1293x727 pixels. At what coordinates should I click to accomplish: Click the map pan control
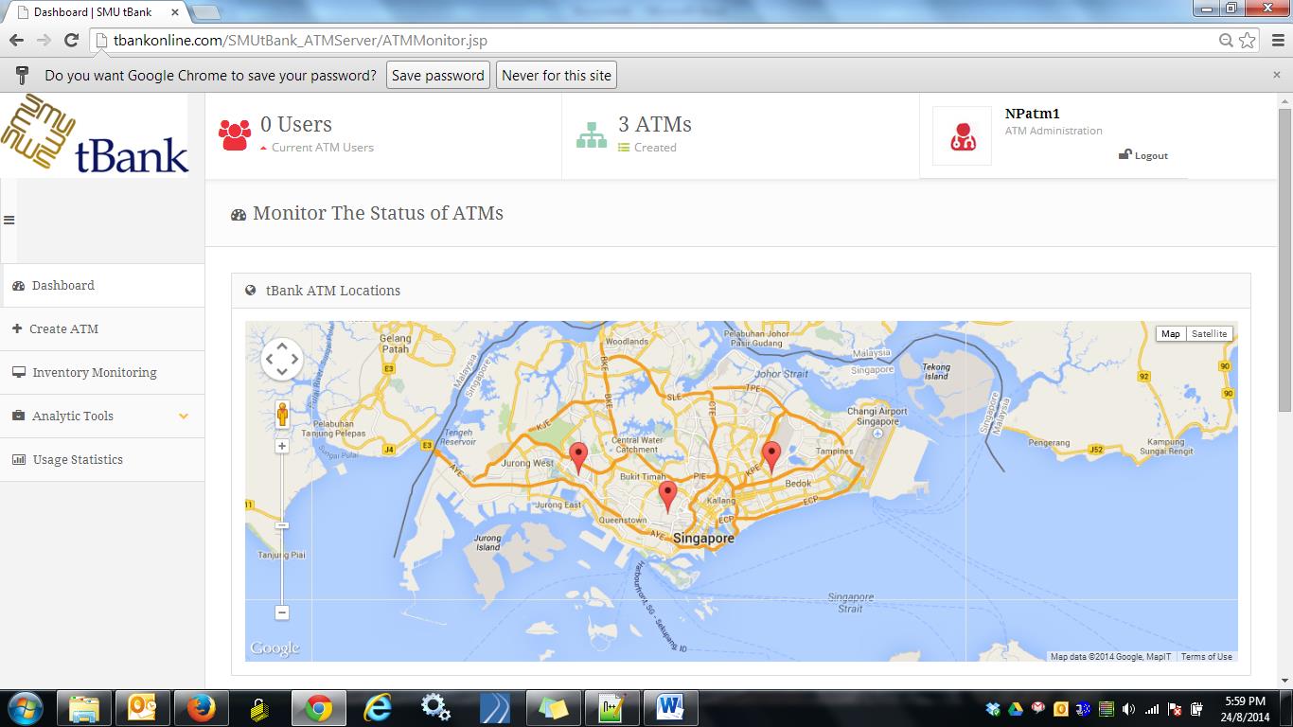(x=282, y=359)
